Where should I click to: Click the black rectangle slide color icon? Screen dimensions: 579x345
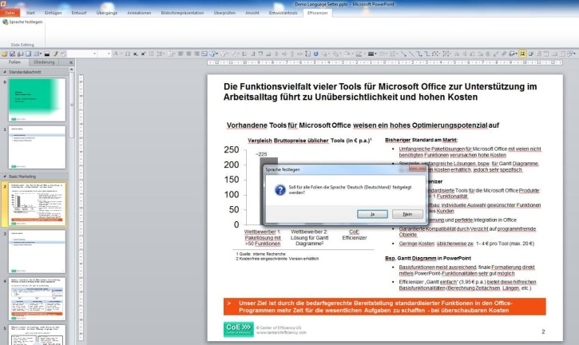click(x=47, y=54)
